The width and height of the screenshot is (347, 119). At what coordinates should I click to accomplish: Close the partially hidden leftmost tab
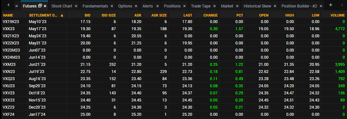(x=16, y=6)
